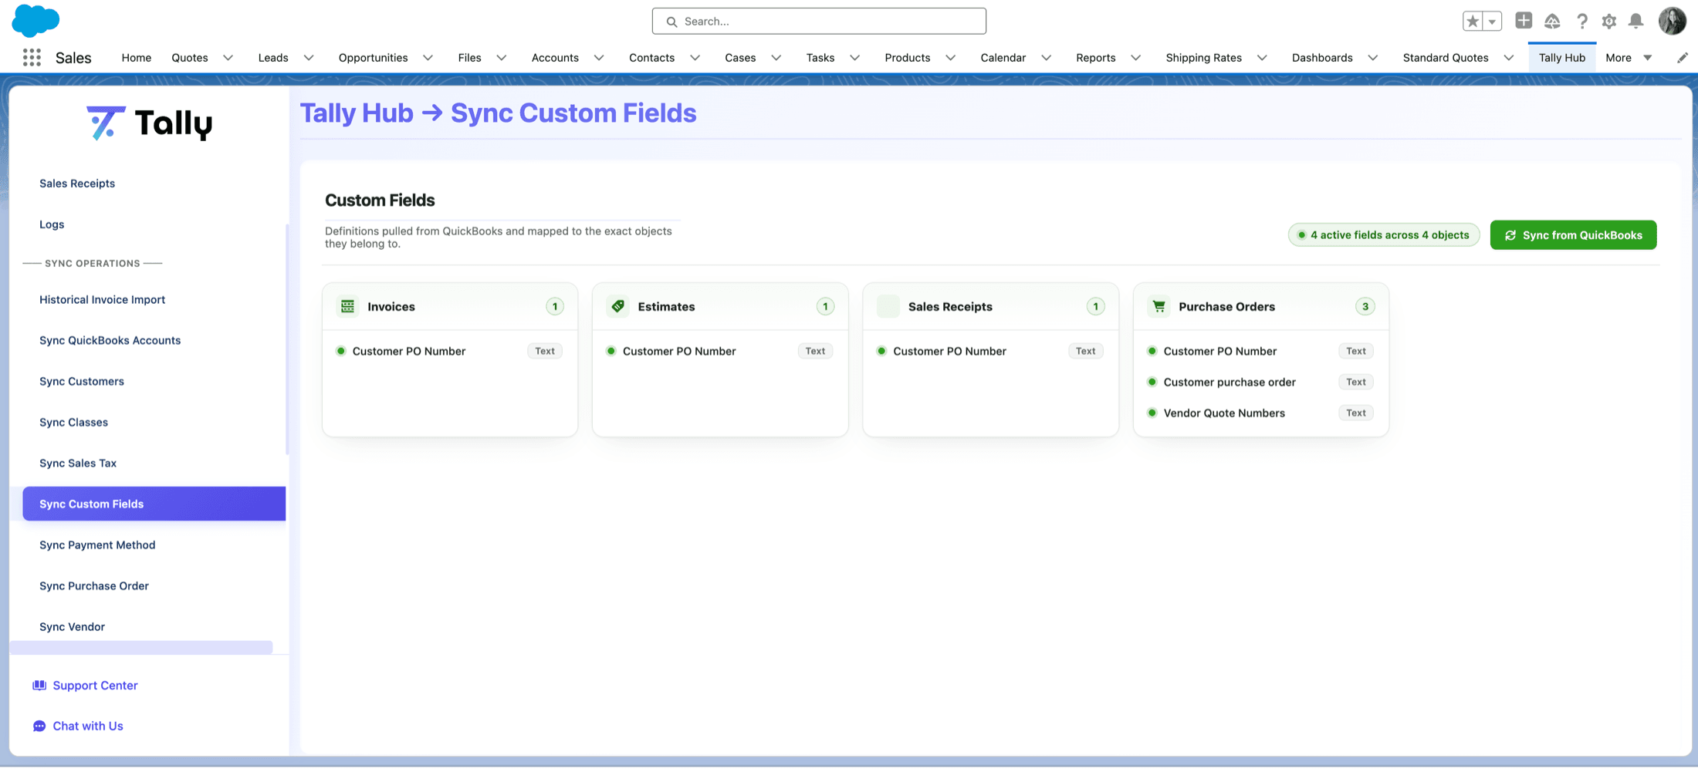
Task: Select Sync Custom Fields menu item
Action: 154,504
